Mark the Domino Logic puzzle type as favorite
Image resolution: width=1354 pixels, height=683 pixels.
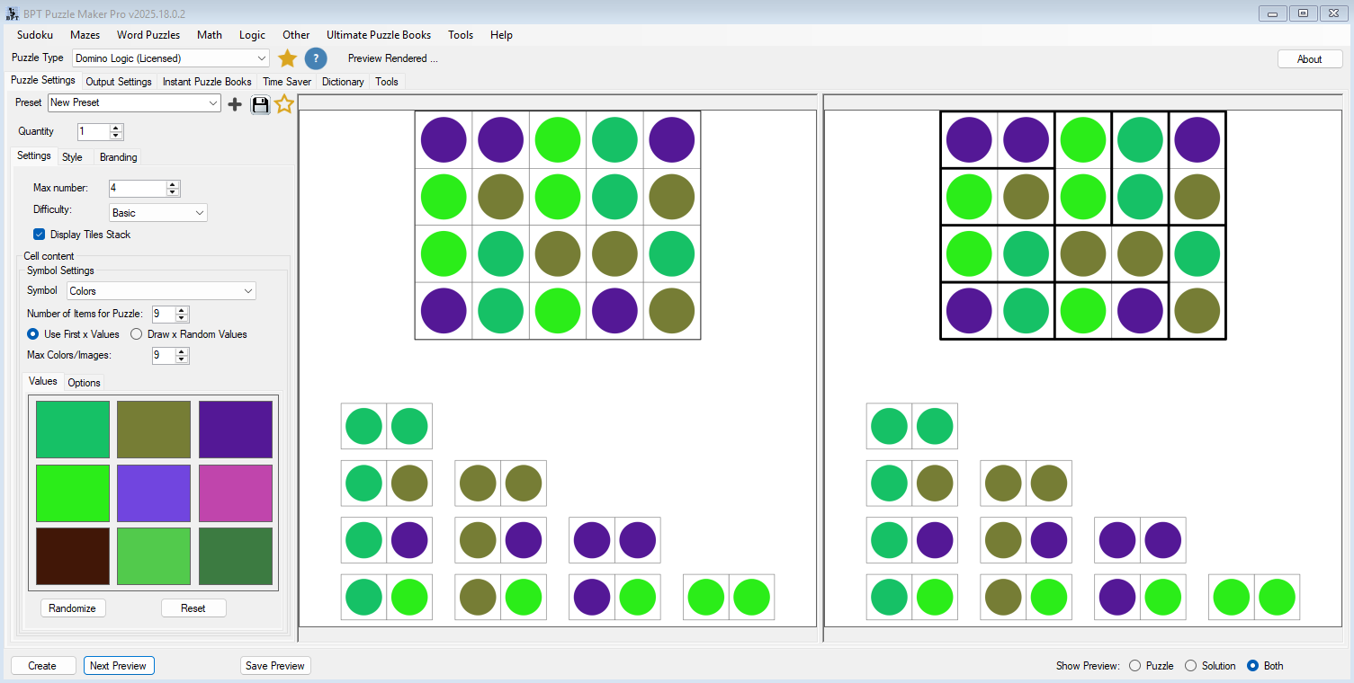click(286, 58)
